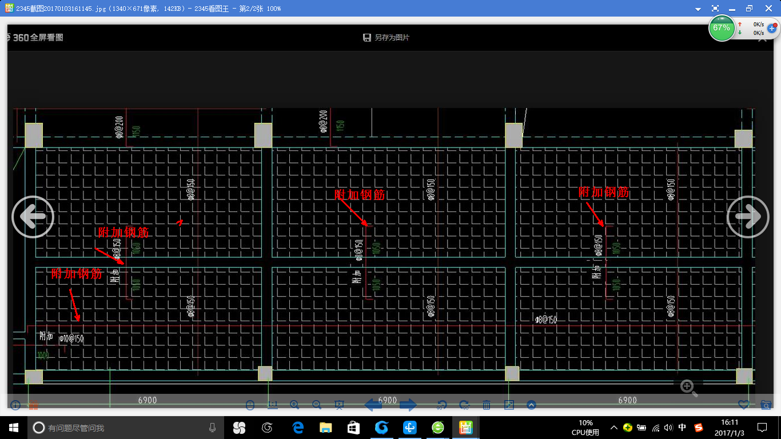
Task: Show hidden tray icons chevron
Action: tap(614, 428)
